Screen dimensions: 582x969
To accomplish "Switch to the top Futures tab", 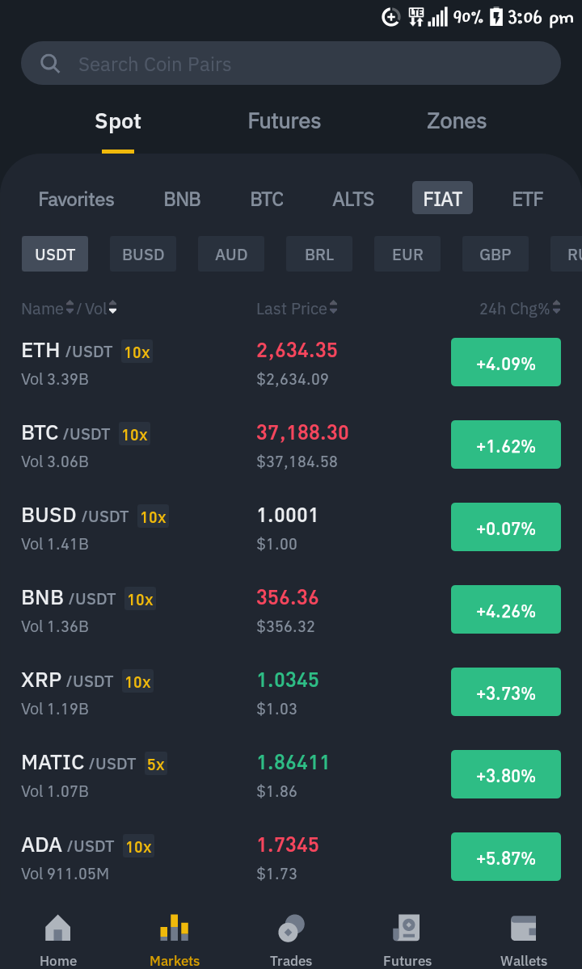I will click(x=285, y=121).
